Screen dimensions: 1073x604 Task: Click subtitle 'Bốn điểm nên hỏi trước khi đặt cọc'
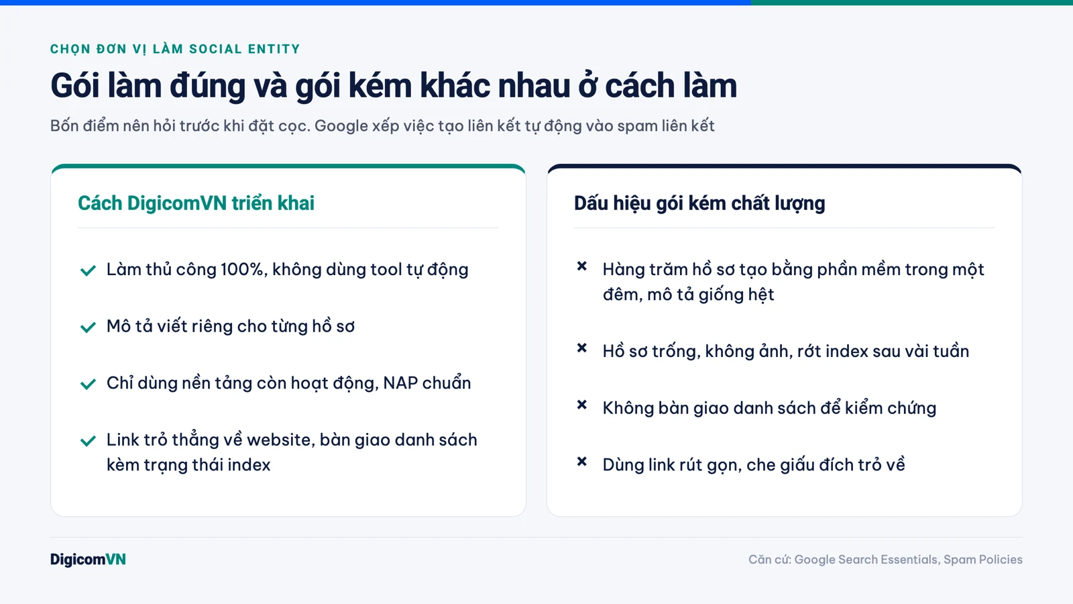click(x=180, y=126)
